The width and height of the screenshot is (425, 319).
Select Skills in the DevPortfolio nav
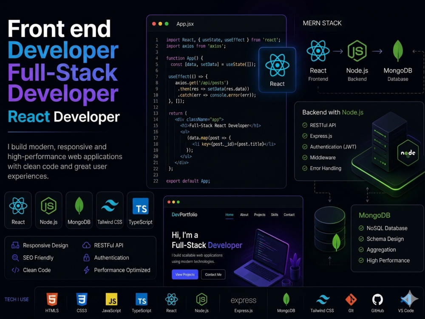click(275, 214)
